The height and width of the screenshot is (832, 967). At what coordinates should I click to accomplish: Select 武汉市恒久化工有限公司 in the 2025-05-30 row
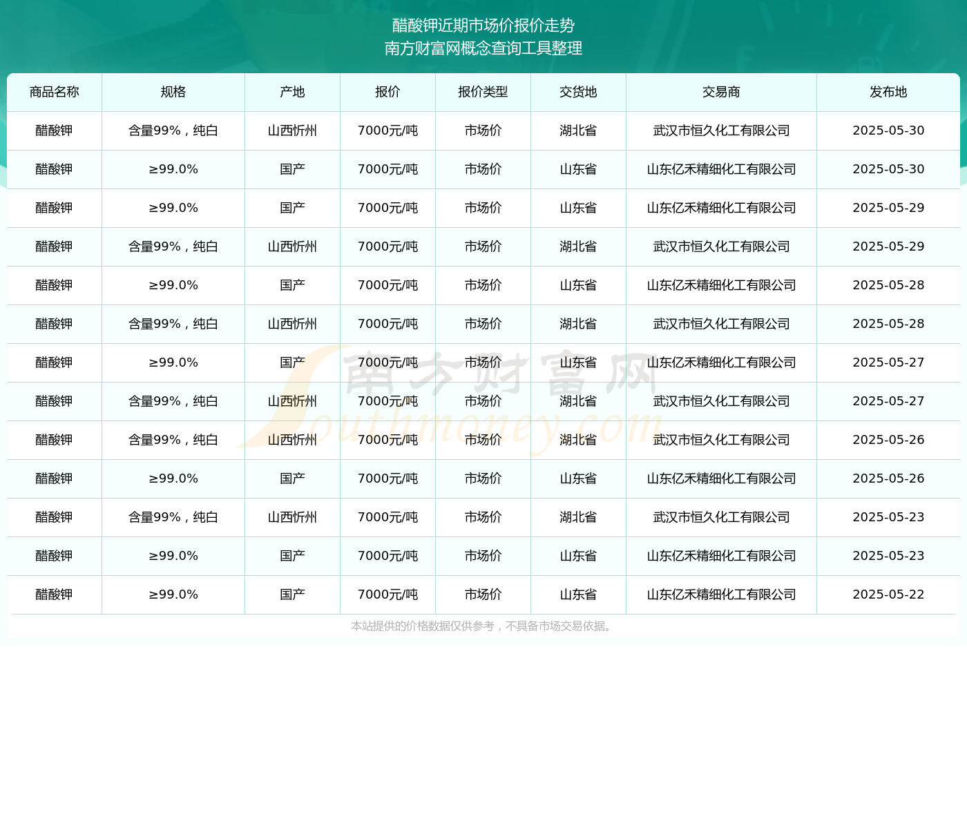pos(722,130)
